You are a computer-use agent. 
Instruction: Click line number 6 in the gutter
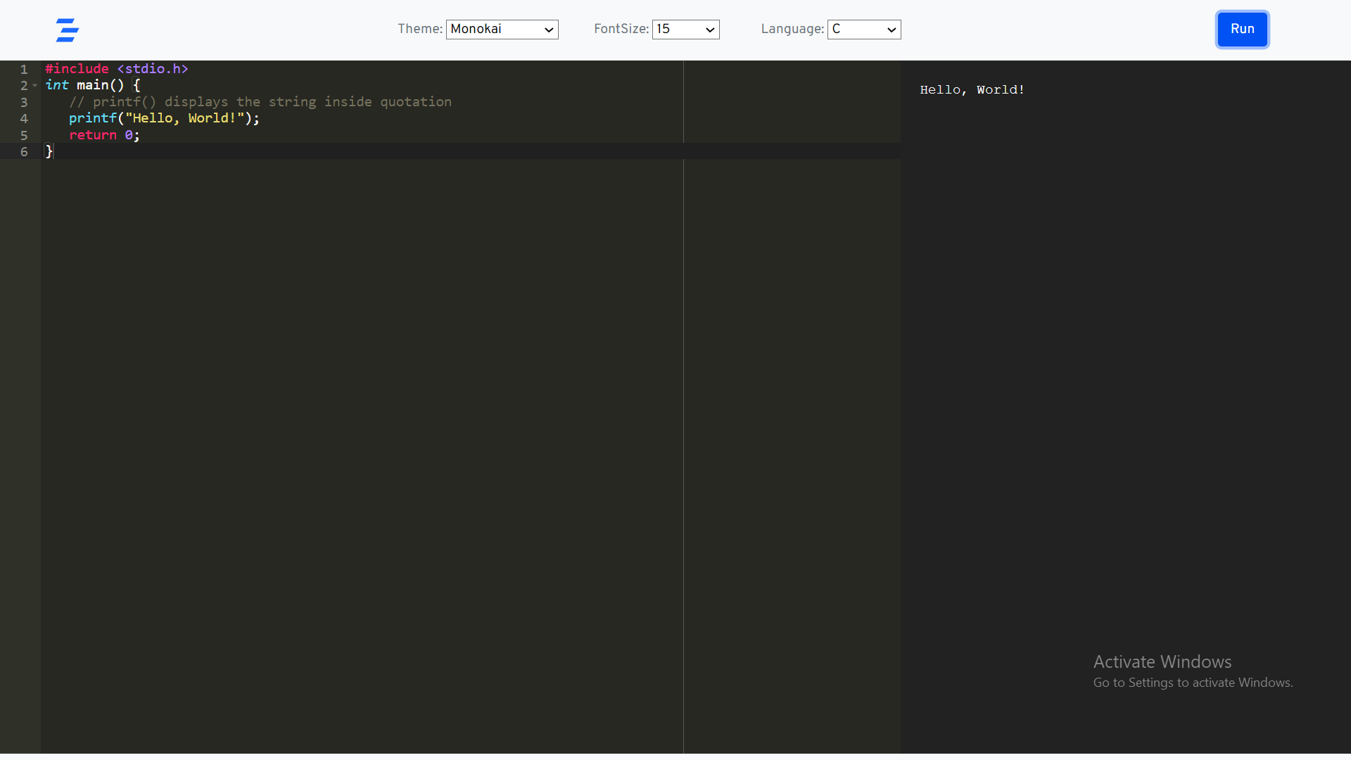pyautogui.click(x=24, y=152)
